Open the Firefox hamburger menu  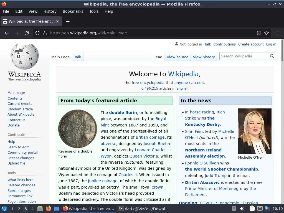277,33
